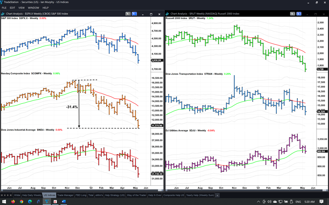Click the Windows Start button
The image size is (329, 205).
(4, 202)
